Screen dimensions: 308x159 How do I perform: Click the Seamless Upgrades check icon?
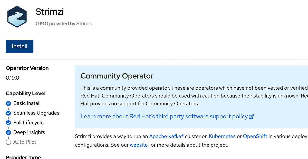[8, 113]
